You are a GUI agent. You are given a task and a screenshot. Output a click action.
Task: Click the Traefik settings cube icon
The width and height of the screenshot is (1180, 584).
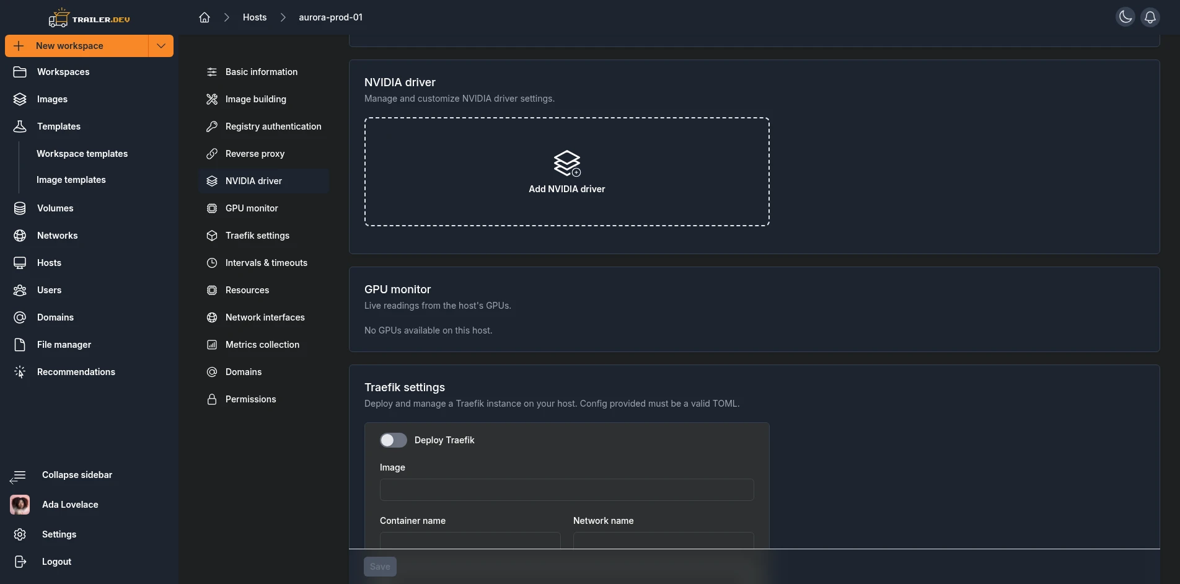[212, 236]
